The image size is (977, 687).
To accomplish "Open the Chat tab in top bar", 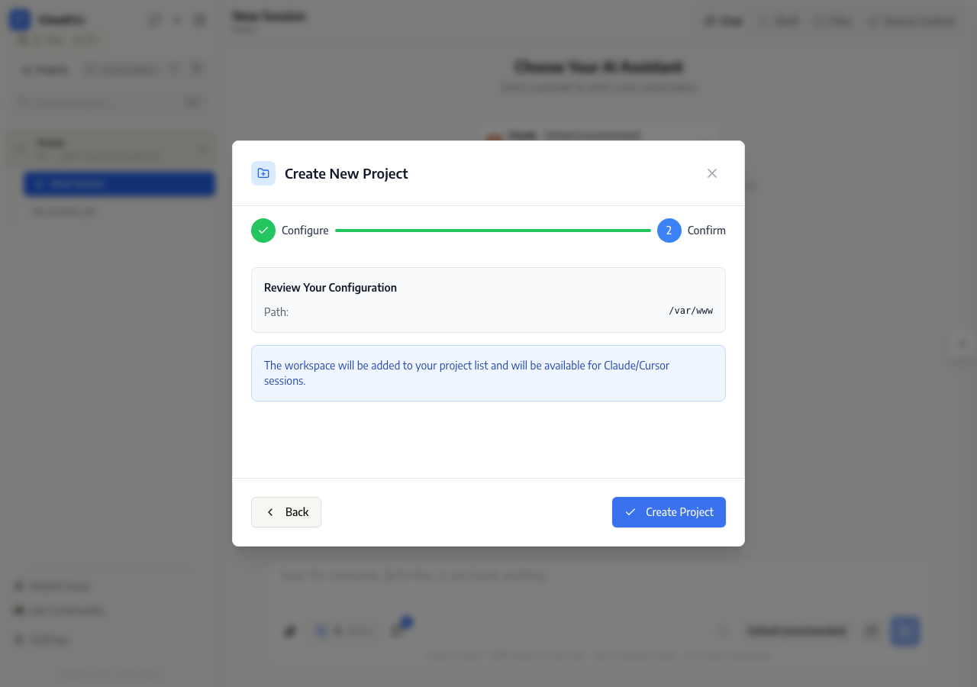I will 724,21.
